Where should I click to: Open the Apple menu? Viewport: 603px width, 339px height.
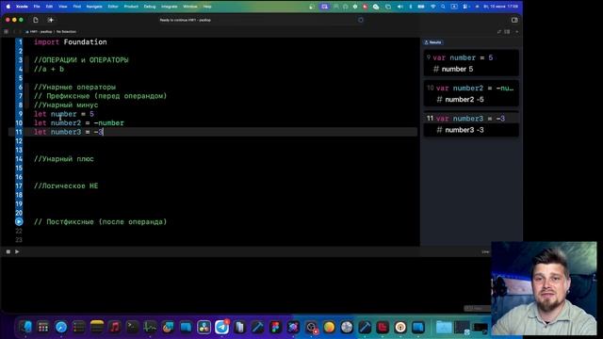click(8, 7)
